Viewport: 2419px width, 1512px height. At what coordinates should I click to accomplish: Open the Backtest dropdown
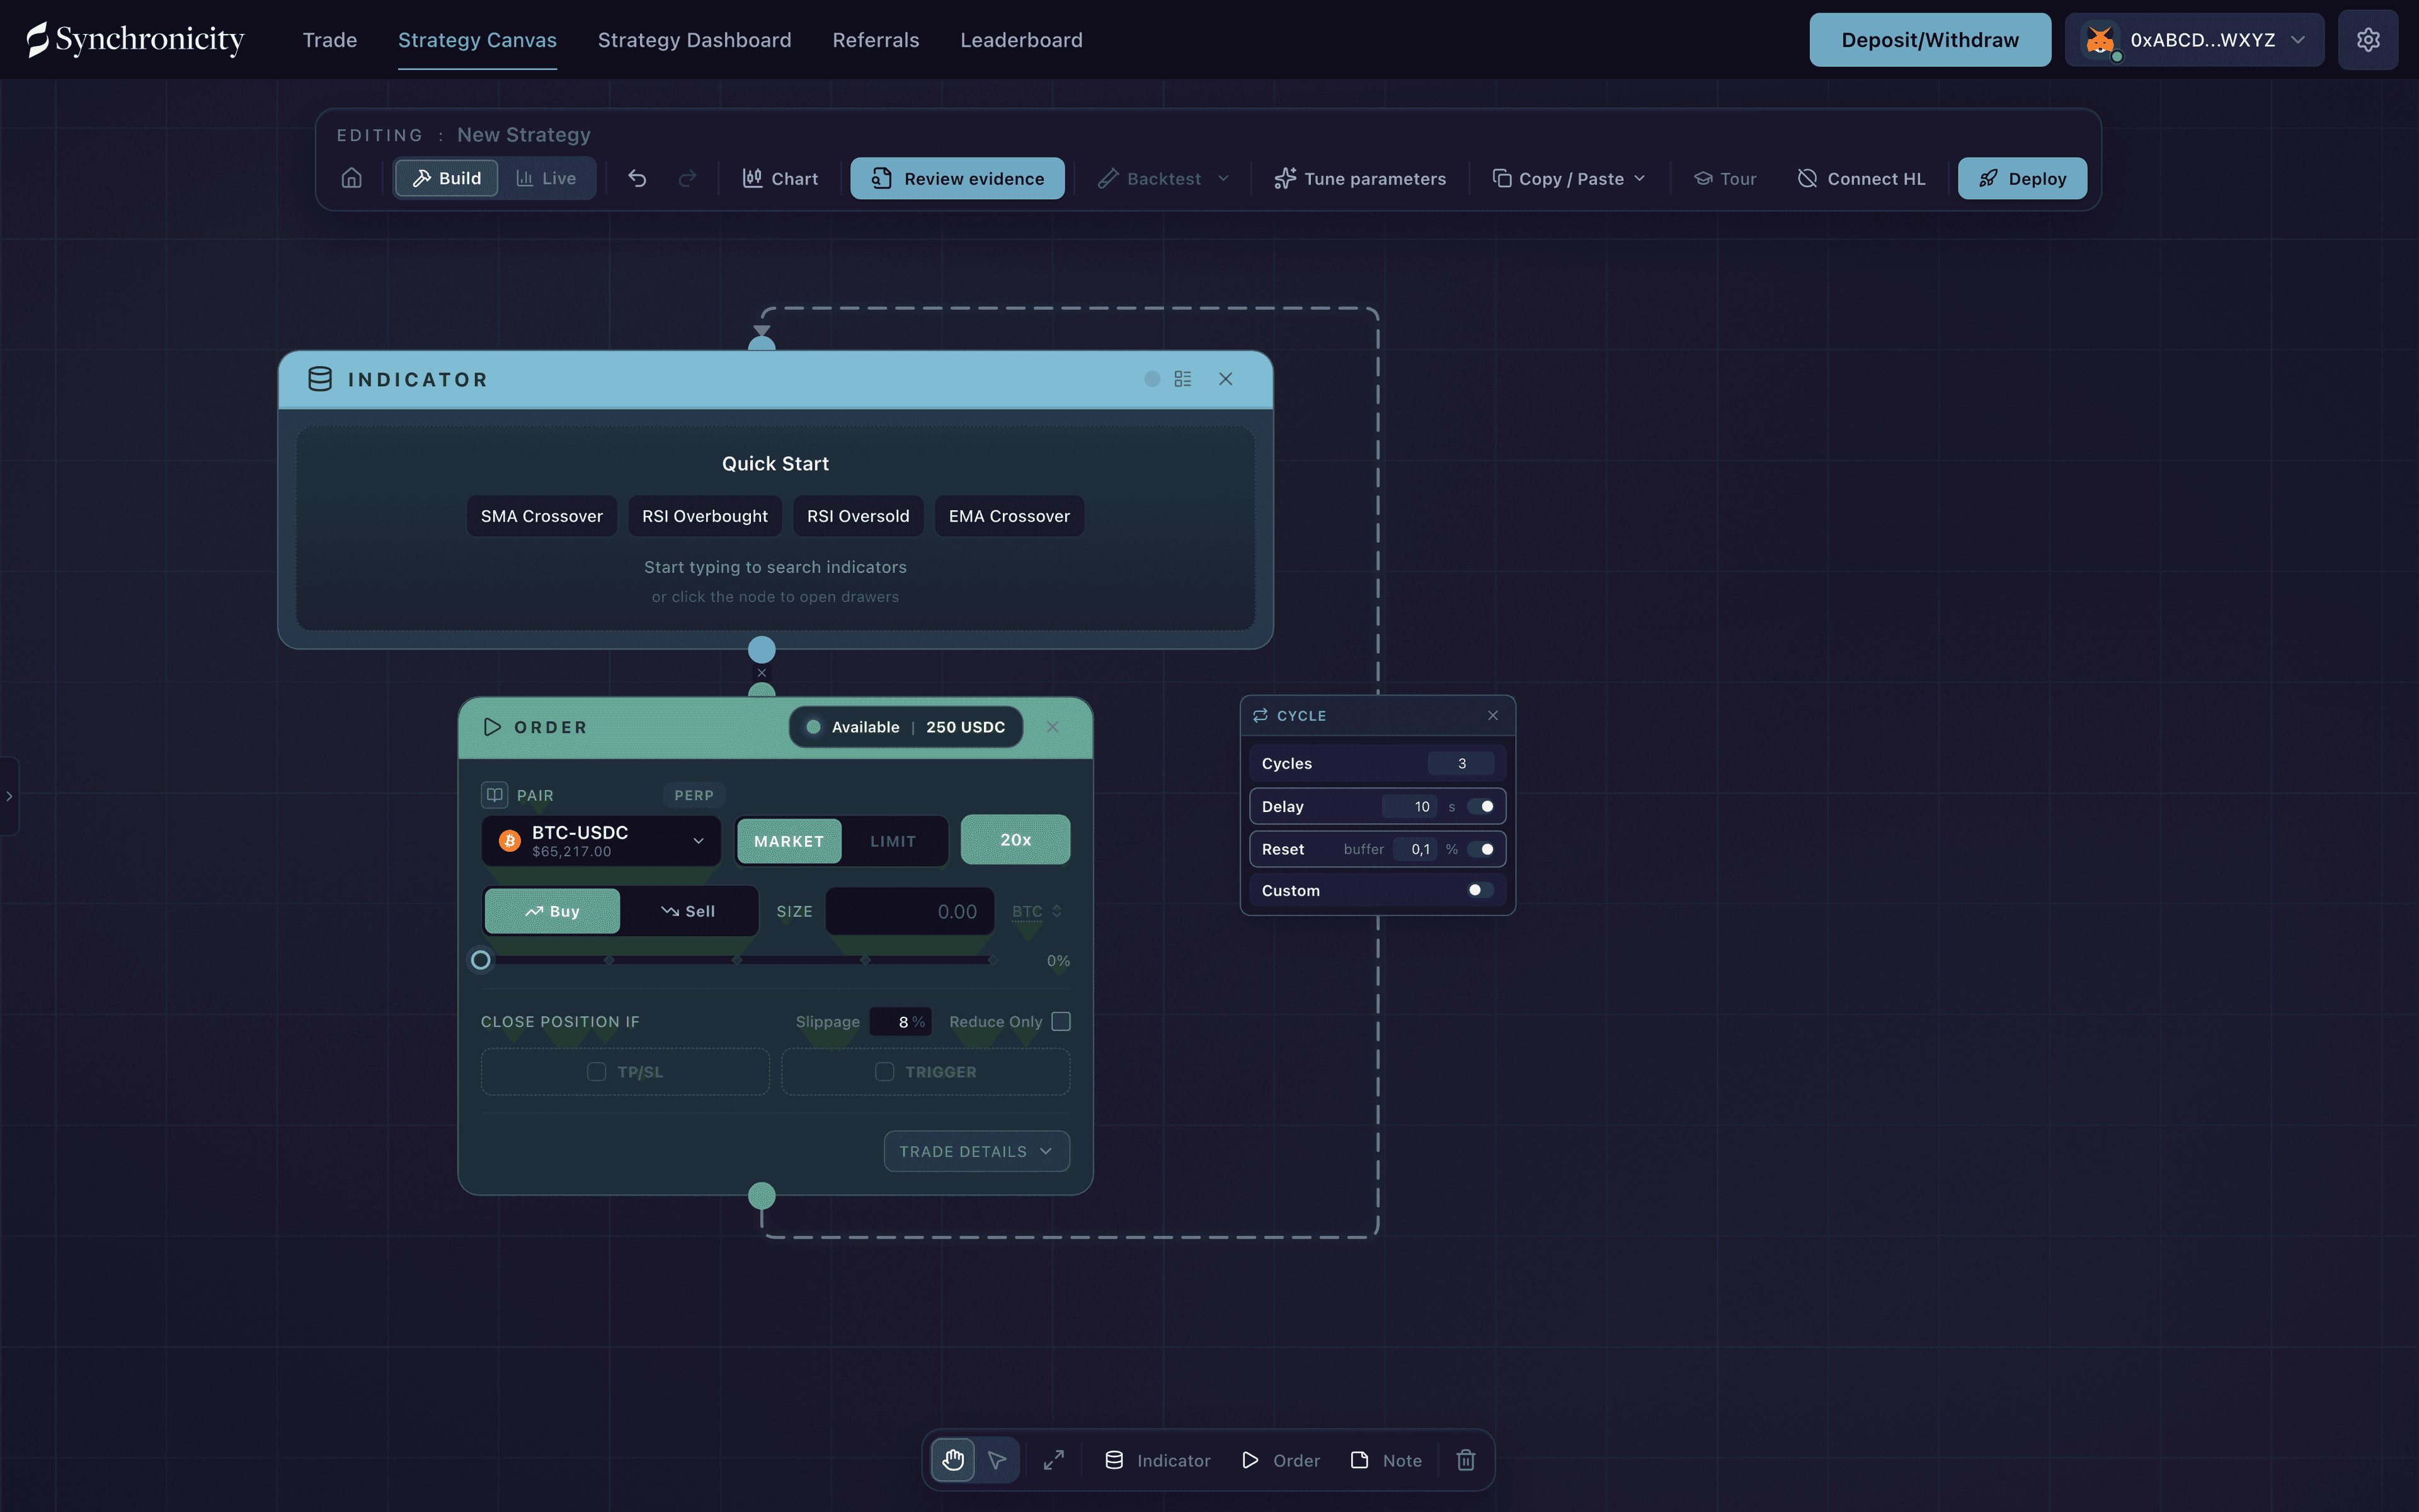pyautogui.click(x=1162, y=178)
